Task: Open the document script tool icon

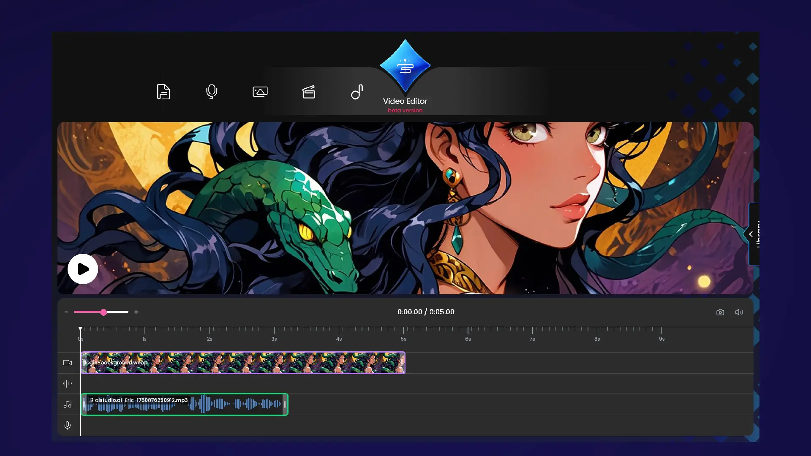Action: 163,92
